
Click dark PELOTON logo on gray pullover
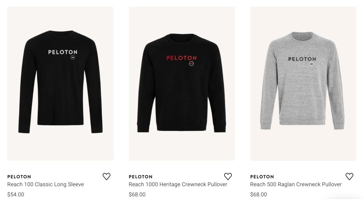coord(302,59)
